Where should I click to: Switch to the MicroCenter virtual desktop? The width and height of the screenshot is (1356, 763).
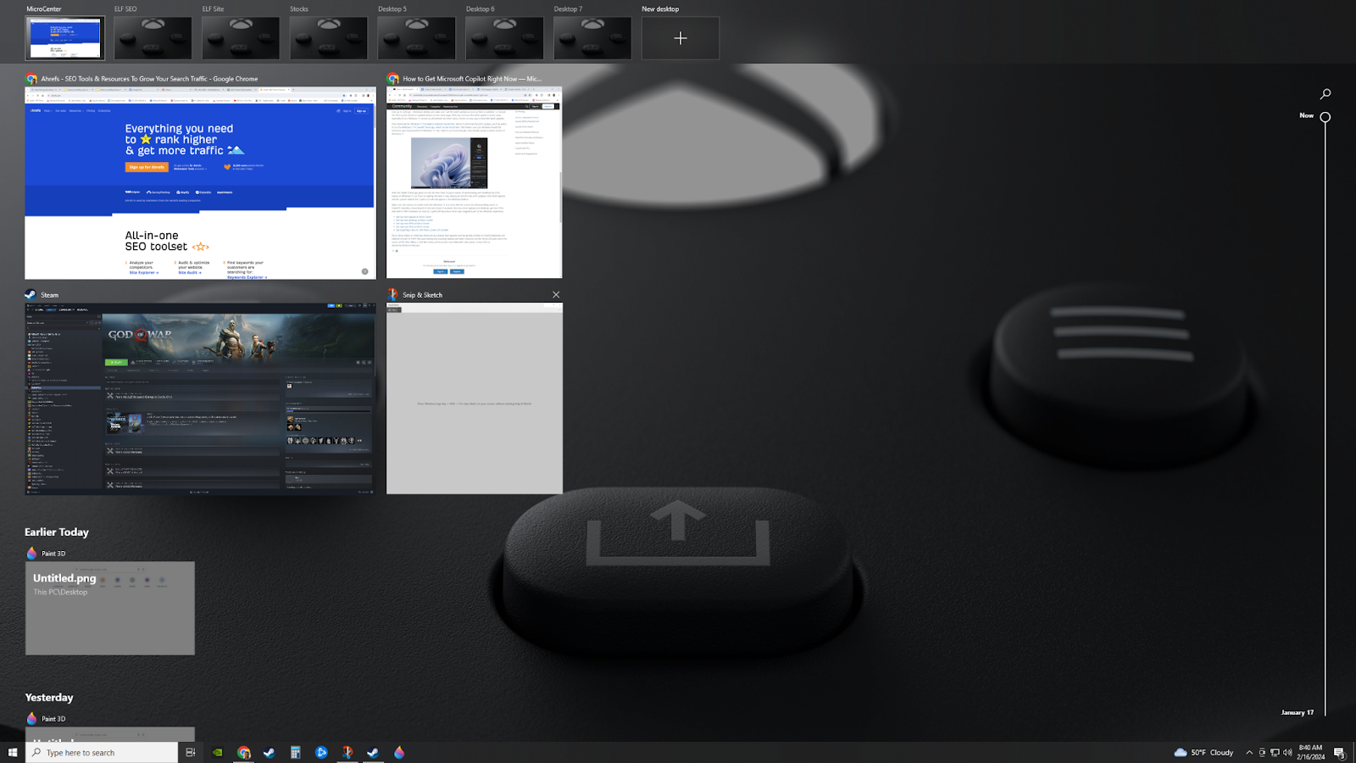[x=65, y=38]
